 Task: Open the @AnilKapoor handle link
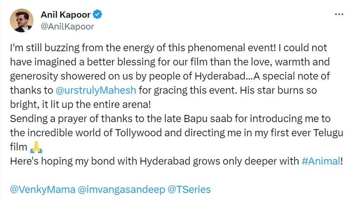point(67,27)
